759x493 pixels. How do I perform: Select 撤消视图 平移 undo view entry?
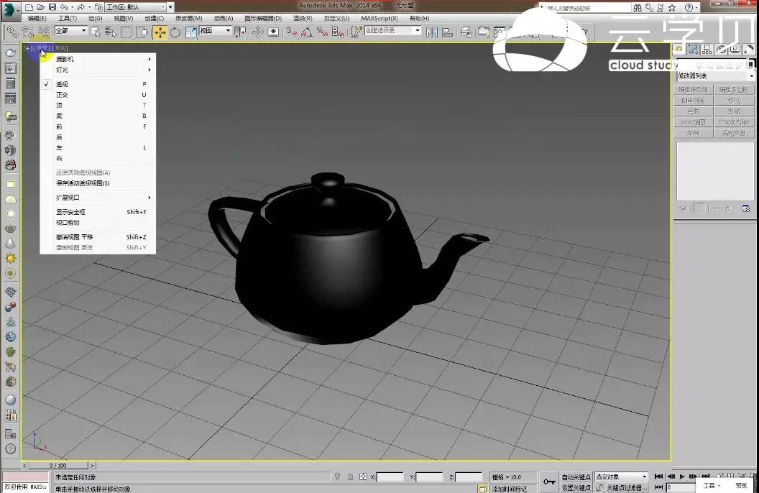pyautogui.click(x=98, y=237)
